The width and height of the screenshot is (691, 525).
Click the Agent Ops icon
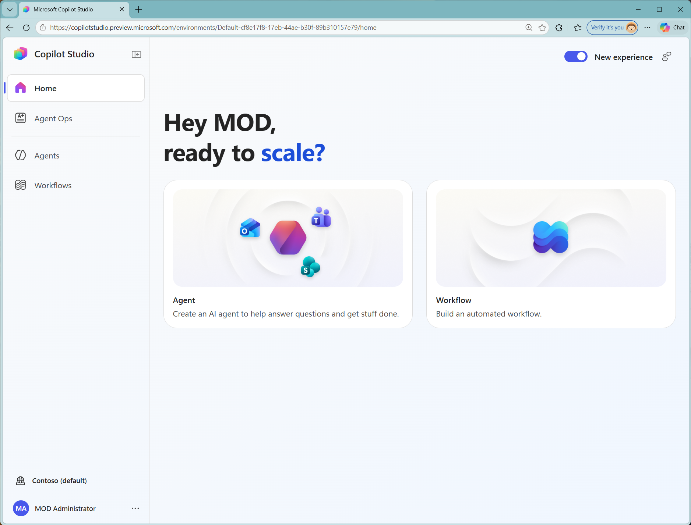pos(21,118)
